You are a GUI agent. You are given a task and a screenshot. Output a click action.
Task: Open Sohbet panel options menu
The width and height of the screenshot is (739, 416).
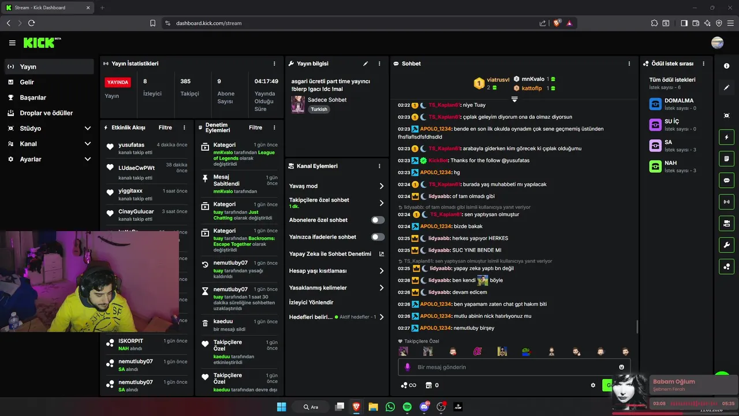630,64
